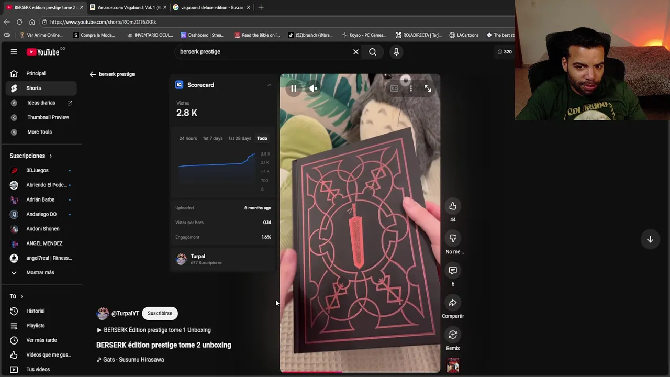The height and width of the screenshot is (377, 670).
Task: Open the comments for the short
Action: click(x=453, y=270)
